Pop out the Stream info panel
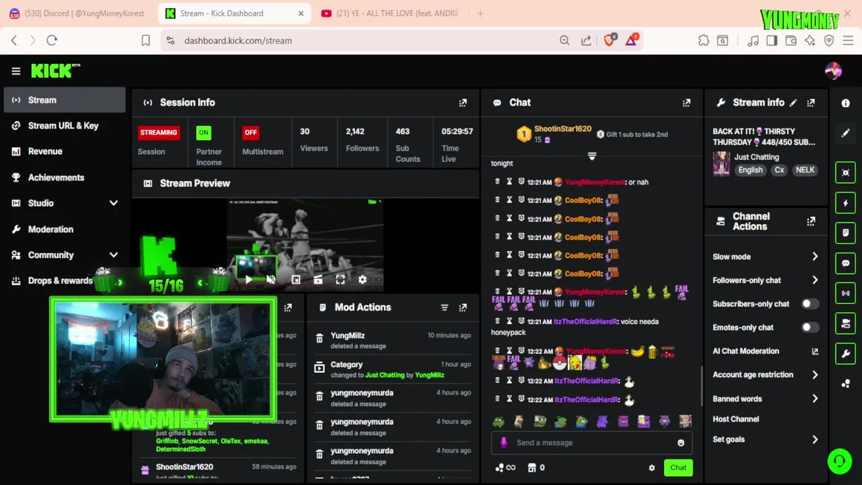 pos(811,102)
